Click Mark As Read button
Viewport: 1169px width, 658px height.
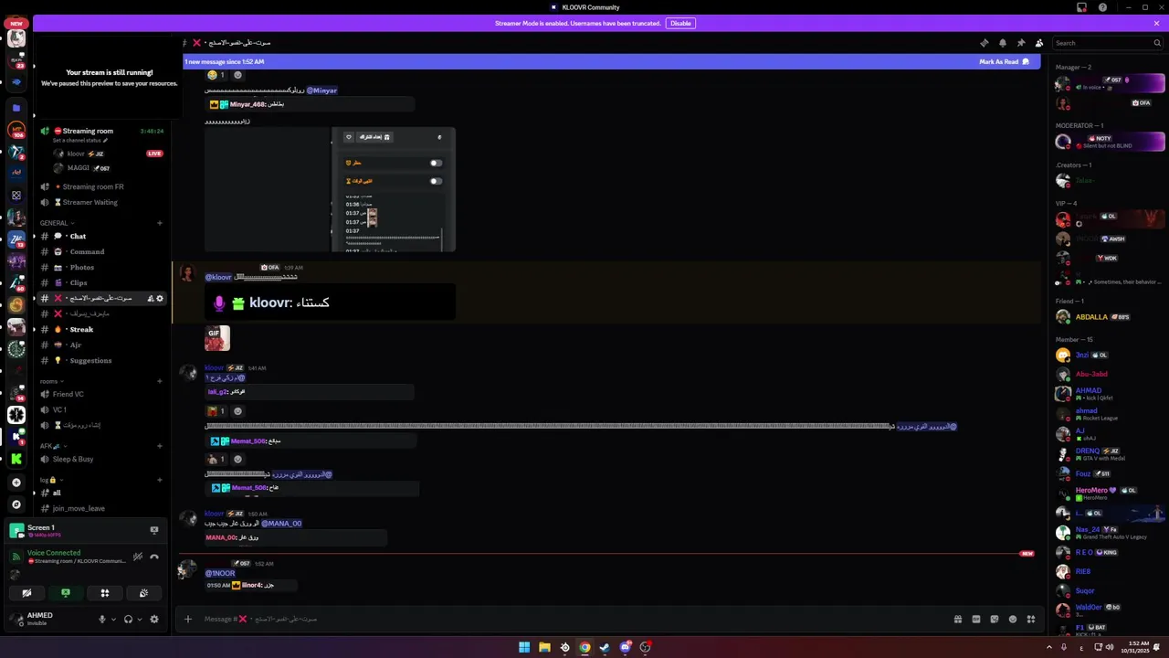point(1004,62)
